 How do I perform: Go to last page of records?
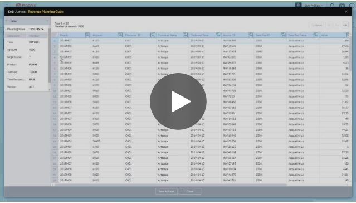(x=345, y=25)
